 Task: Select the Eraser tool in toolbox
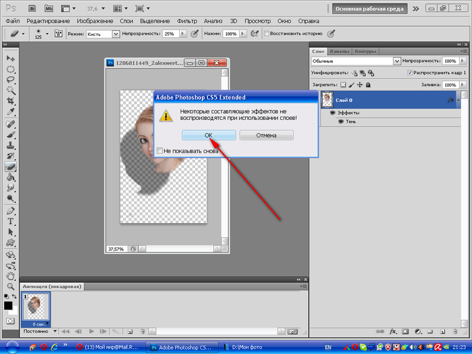click(x=11, y=166)
